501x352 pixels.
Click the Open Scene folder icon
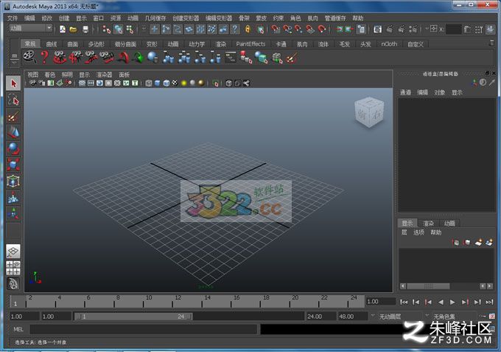click(74, 30)
